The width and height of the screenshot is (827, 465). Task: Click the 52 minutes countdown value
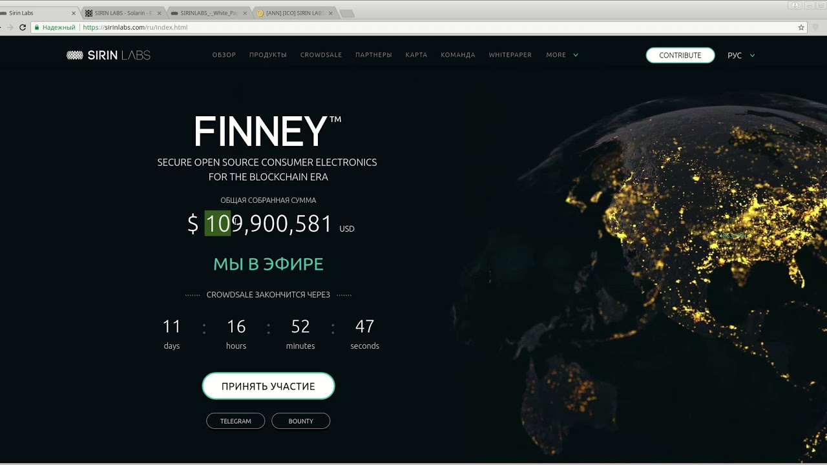(300, 326)
